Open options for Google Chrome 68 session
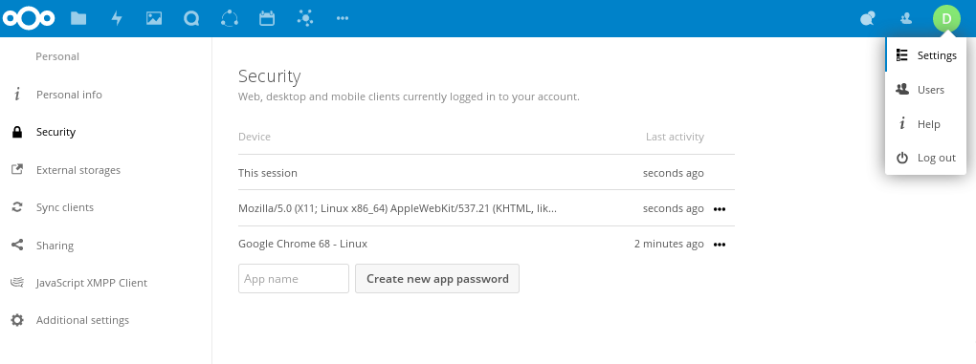Image resolution: width=976 pixels, height=364 pixels. point(720,245)
